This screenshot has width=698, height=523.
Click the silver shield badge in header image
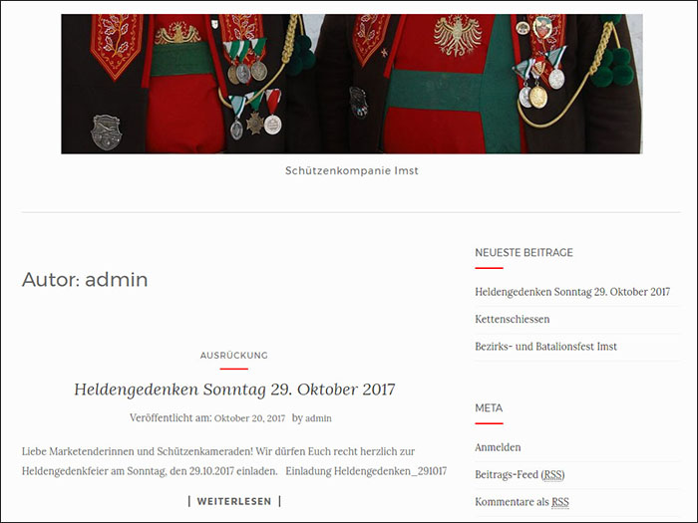coord(106,132)
